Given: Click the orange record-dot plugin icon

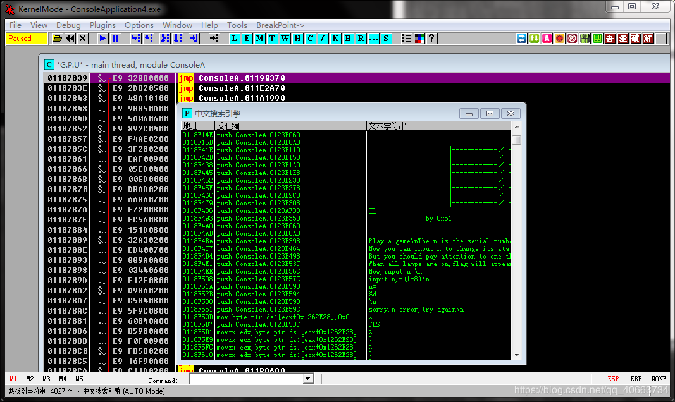Looking at the screenshot, I should tap(560, 39).
